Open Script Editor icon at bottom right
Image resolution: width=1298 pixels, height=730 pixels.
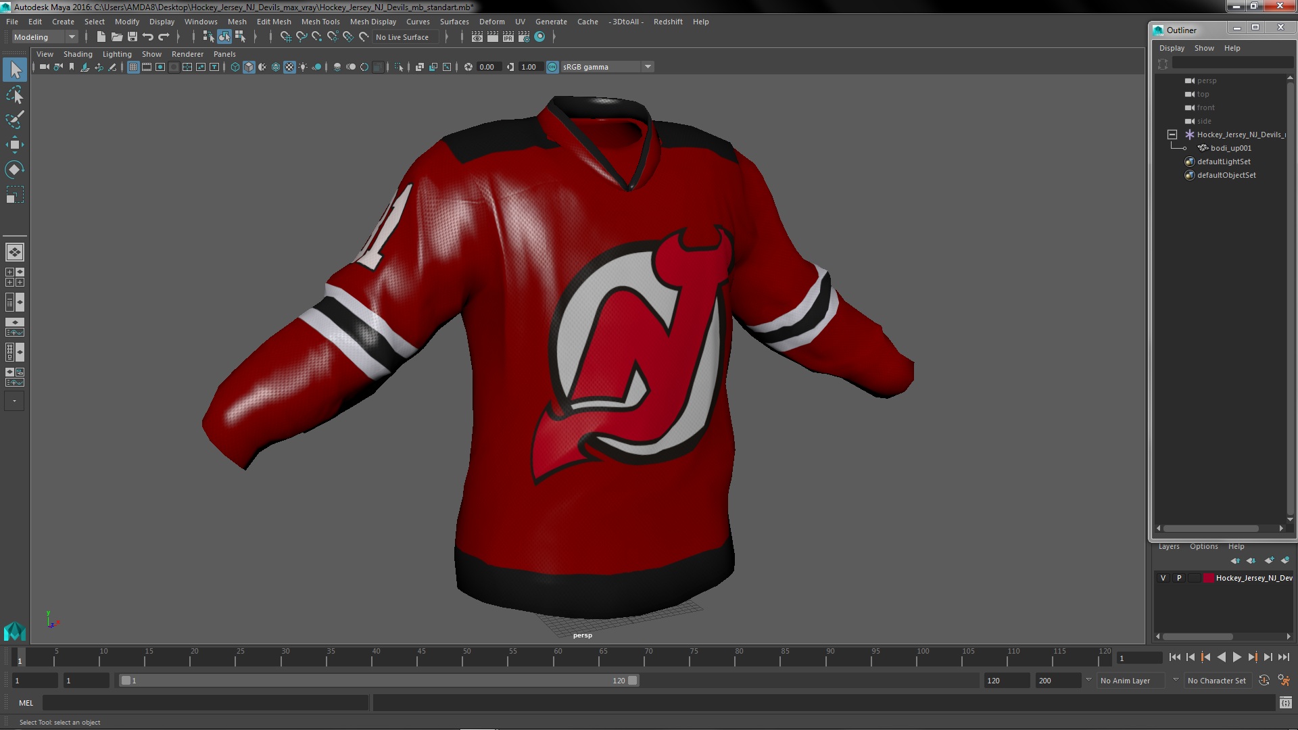[1285, 703]
